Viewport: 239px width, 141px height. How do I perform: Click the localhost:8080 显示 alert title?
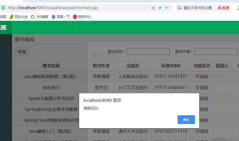pyautogui.click(x=102, y=100)
